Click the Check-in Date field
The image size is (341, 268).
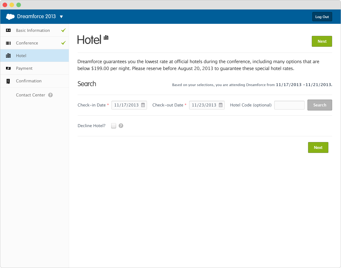pyautogui.click(x=129, y=105)
